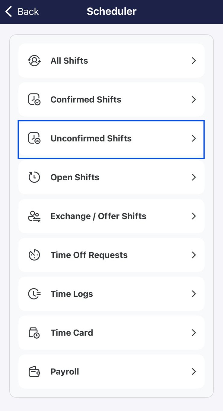Go back using the Back arrow
The height and width of the screenshot is (411, 223).
pyautogui.click(x=22, y=11)
